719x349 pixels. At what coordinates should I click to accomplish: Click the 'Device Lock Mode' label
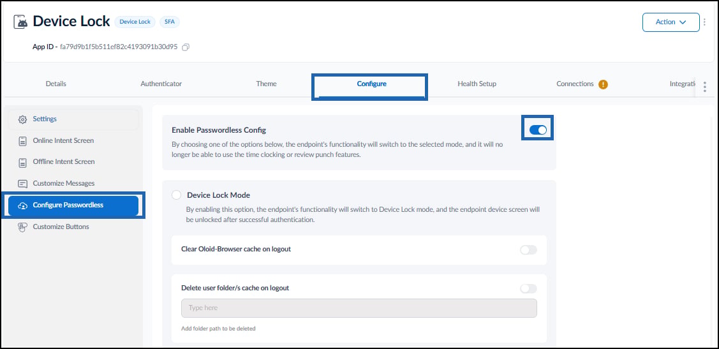point(218,195)
